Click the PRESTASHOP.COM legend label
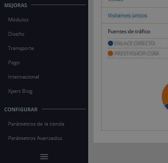 136,53
